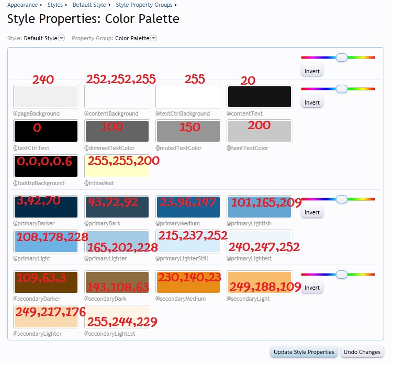This screenshot has height=365, width=393.
Task: Open Style Property Groups breadcrumb
Action: click(x=144, y=5)
